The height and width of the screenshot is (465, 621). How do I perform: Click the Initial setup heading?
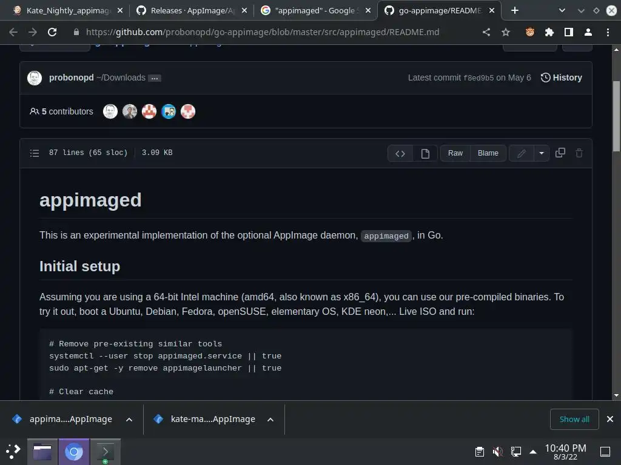click(79, 266)
